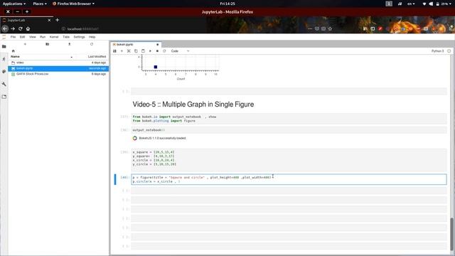The width and height of the screenshot is (455, 256).
Task: Open the Applications menu
Action: click(x=14, y=4)
